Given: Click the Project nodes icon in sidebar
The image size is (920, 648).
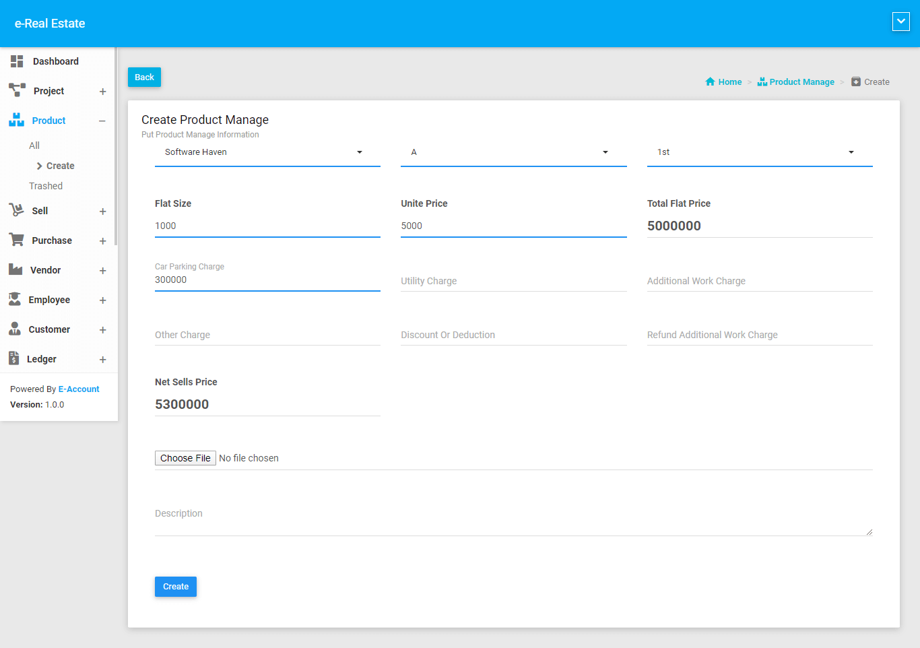Looking at the screenshot, I should point(17,90).
